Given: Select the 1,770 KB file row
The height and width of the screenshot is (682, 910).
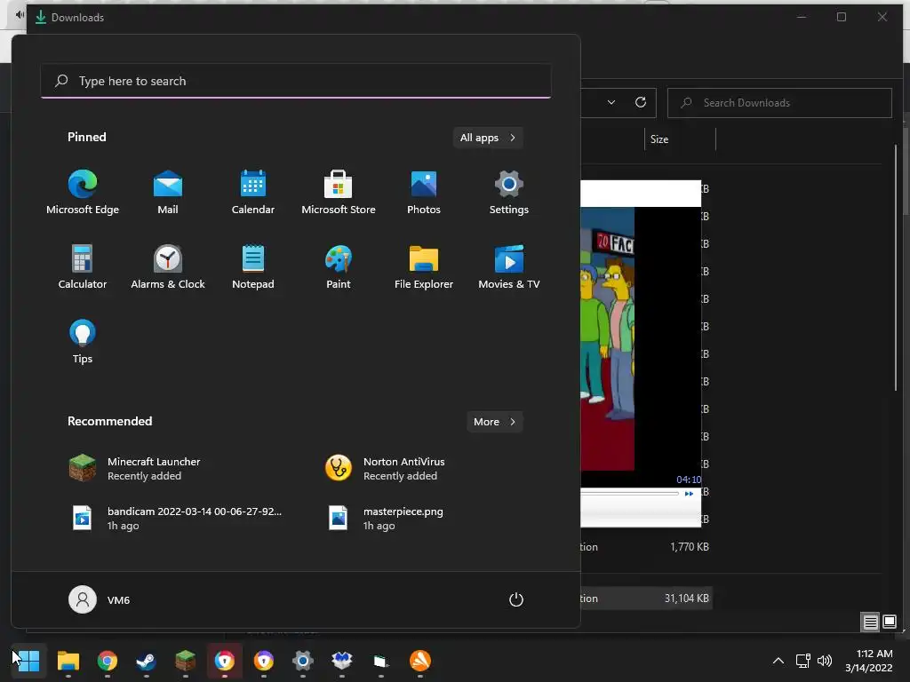Looking at the screenshot, I should click(647, 547).
